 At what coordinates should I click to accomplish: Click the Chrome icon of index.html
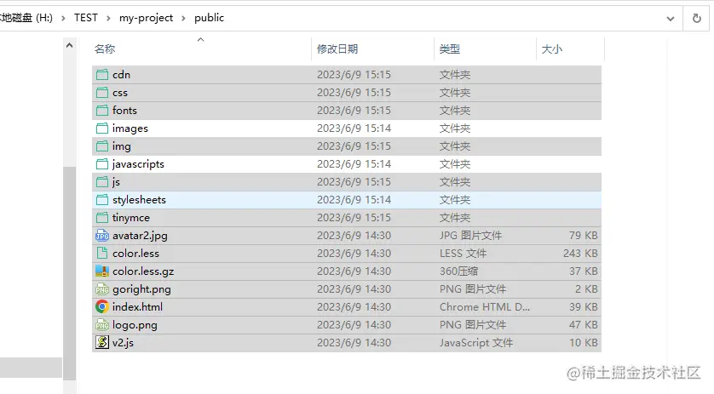(x=102, y=307)
